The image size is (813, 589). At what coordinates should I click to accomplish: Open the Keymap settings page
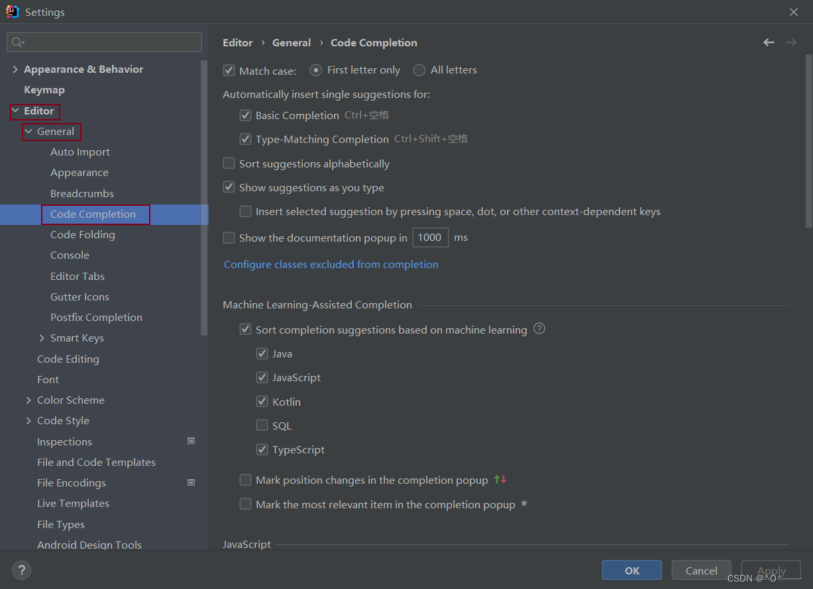44,89
